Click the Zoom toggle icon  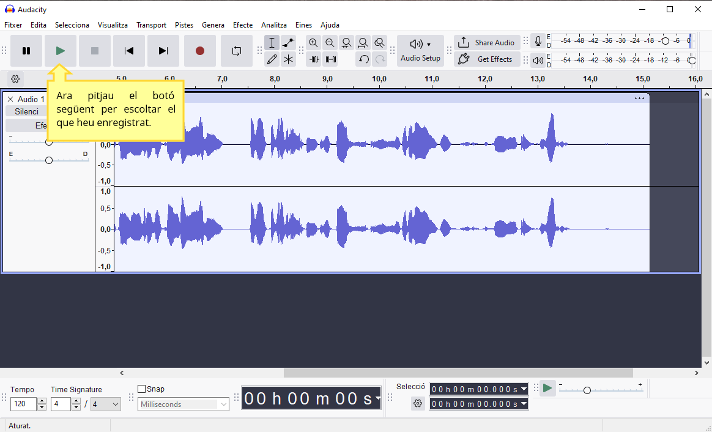pos(380,43)
